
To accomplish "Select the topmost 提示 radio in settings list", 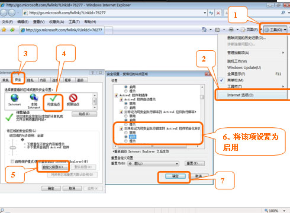I will [x=126, y=91].
